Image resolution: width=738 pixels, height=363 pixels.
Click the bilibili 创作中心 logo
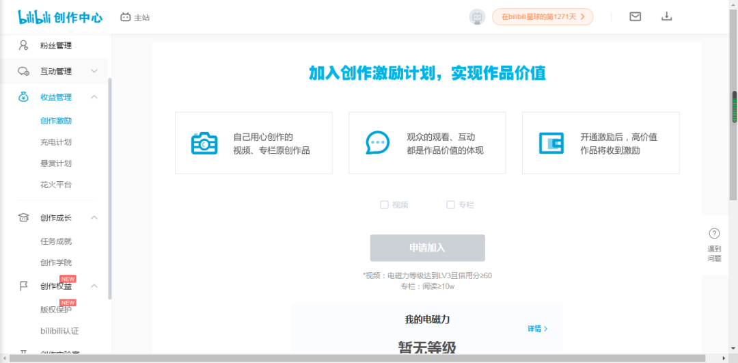pos(60,17)
